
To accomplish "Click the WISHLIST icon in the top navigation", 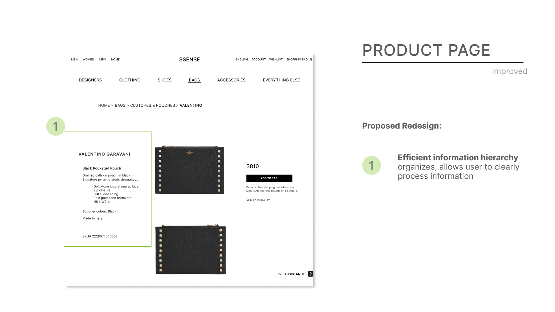I will click(275, 60).
